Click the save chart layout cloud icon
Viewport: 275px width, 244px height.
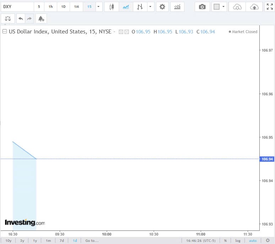click(254, 7)
